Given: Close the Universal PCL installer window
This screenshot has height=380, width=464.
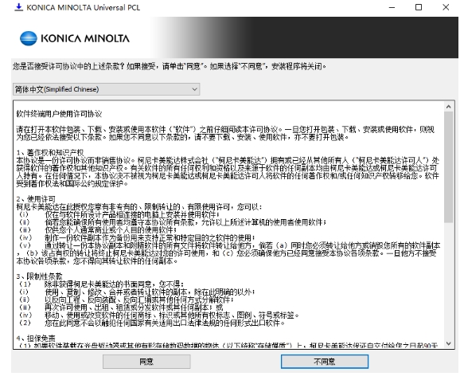Looking at the screenshot, I should click(x=446, y=7).
